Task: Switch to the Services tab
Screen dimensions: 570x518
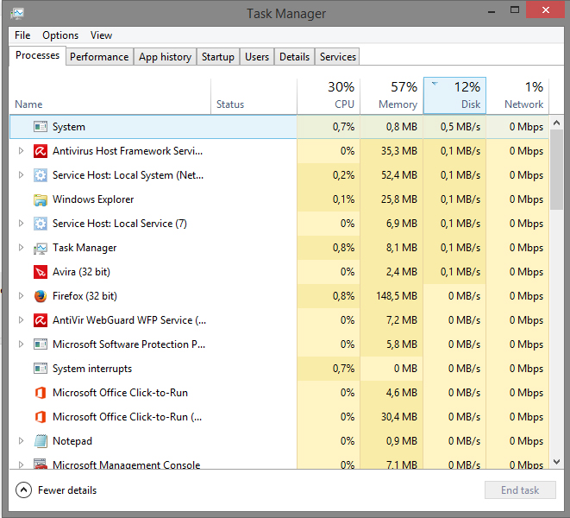Action: pos(338,57)
